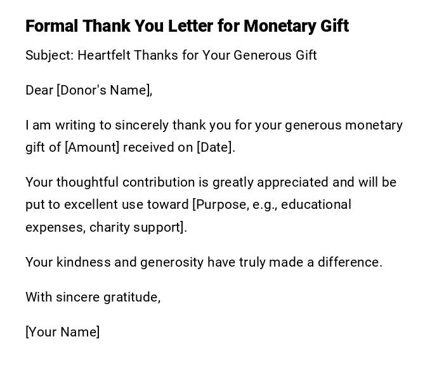Click the word "Subject:" at line start
Viewport: 444px width, 372px height.
point(49,55)
